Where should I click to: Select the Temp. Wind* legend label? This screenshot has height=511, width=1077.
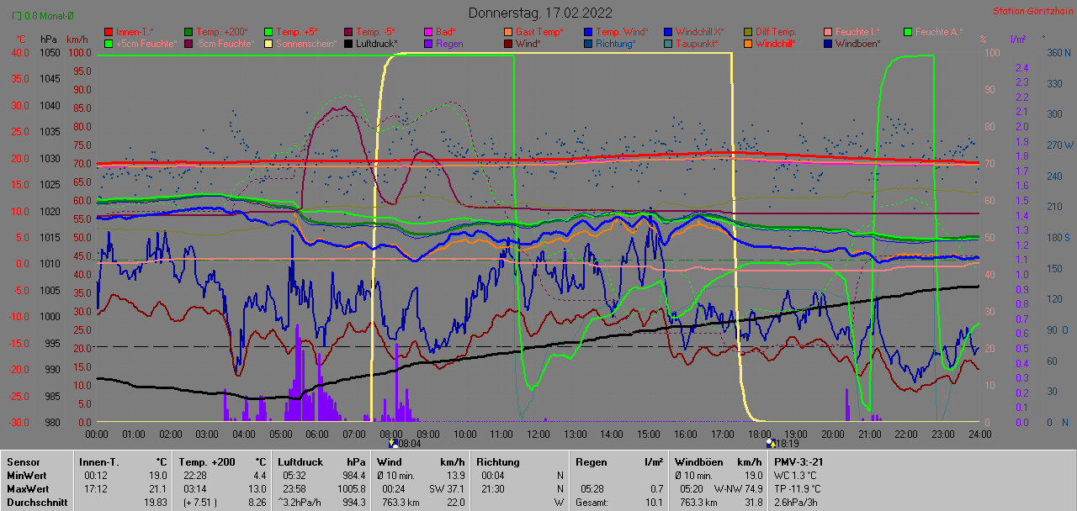(622, 32)
